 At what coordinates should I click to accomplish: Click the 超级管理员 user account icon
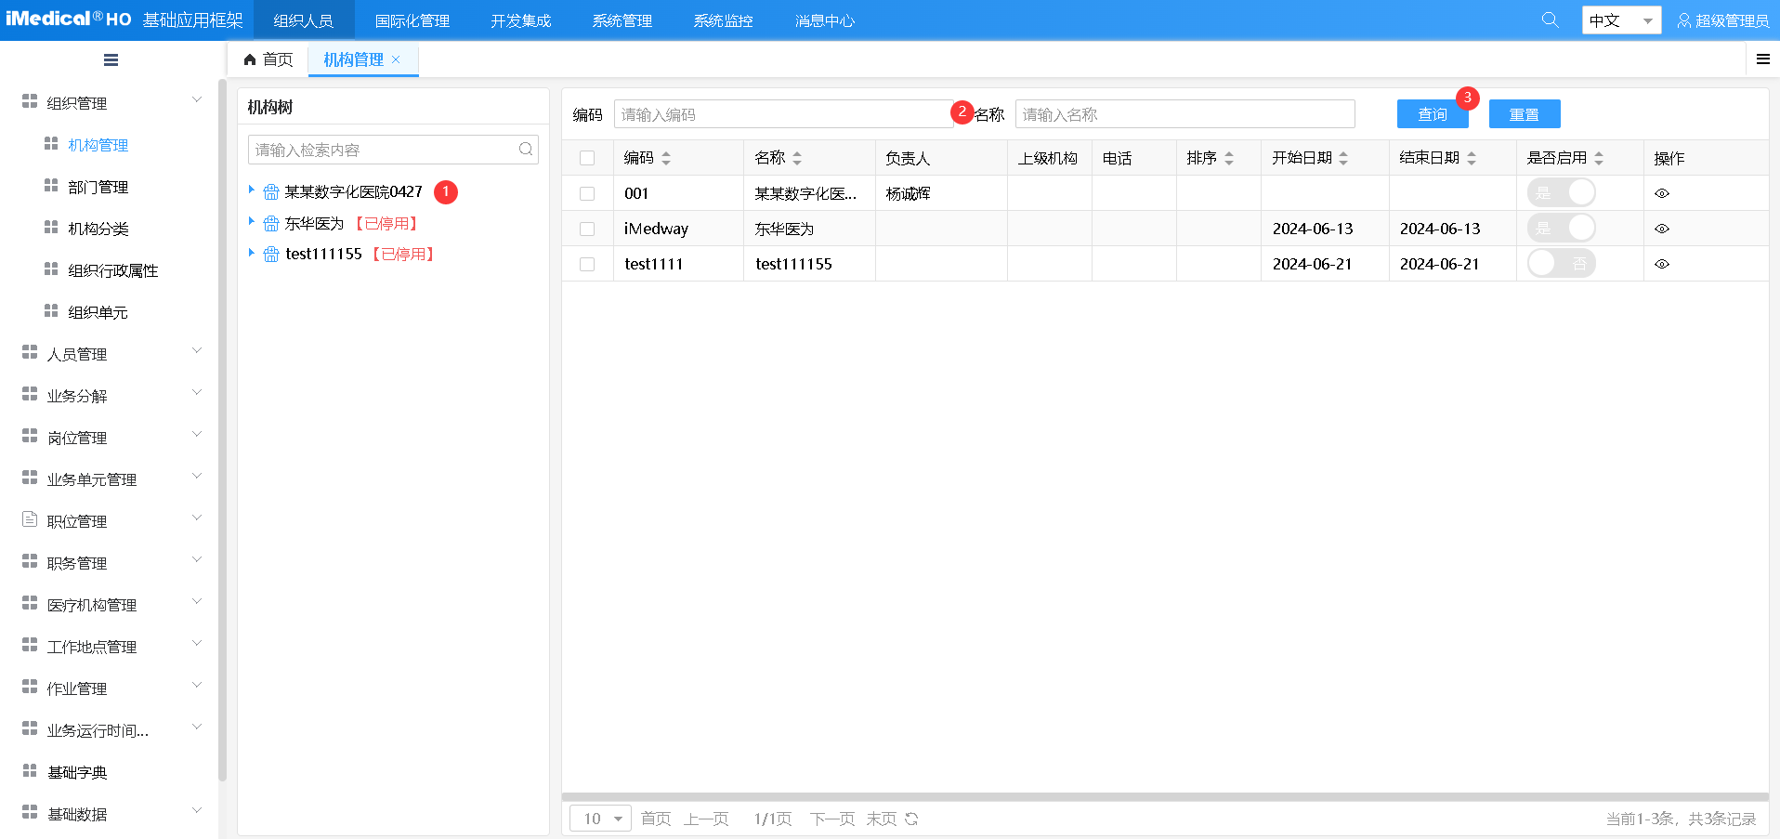[1685, 19]
